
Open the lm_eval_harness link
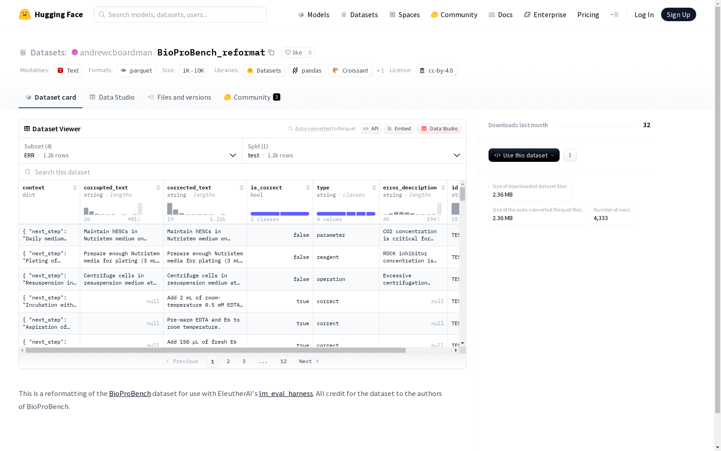[286, 393]
